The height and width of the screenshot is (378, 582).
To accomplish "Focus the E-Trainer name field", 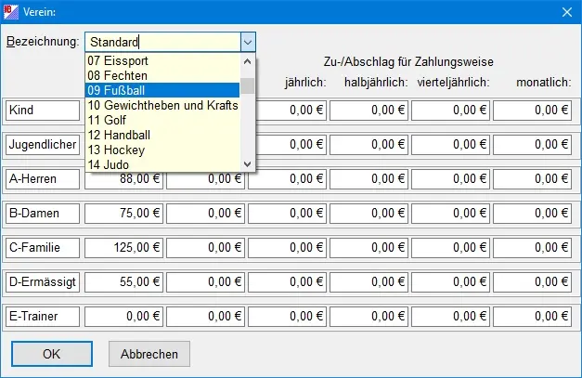I will click(x=43, y=317).
